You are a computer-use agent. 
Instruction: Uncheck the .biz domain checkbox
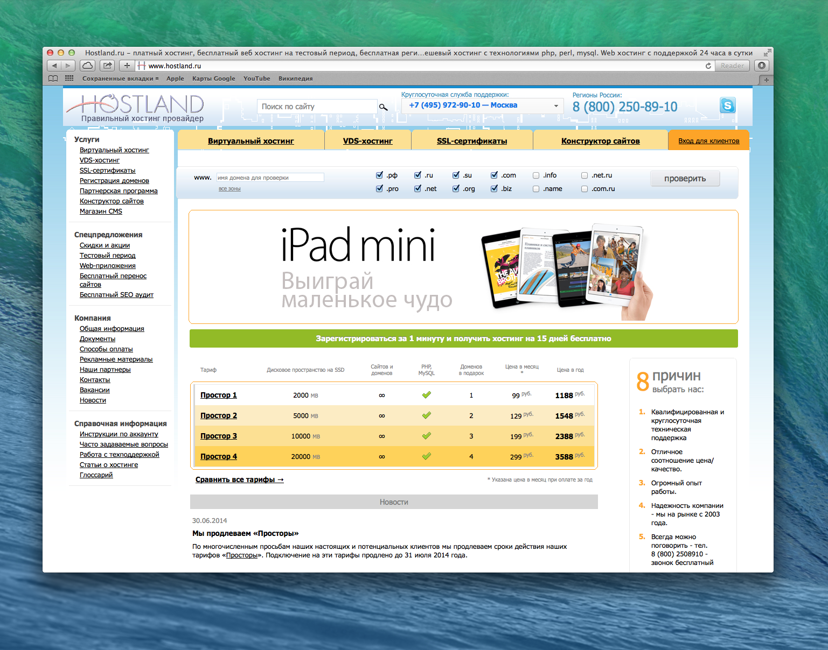pos(494,189)
